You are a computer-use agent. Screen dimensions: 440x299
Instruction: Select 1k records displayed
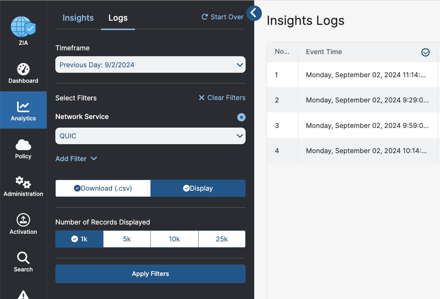coord(80,239)
